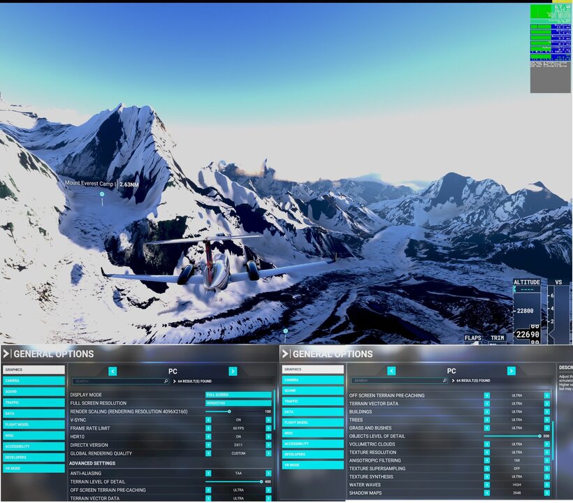Viewport: 573px width, 503px height.
Task: Click previous arrow for Shadow Maps
Action: point(487,493)
